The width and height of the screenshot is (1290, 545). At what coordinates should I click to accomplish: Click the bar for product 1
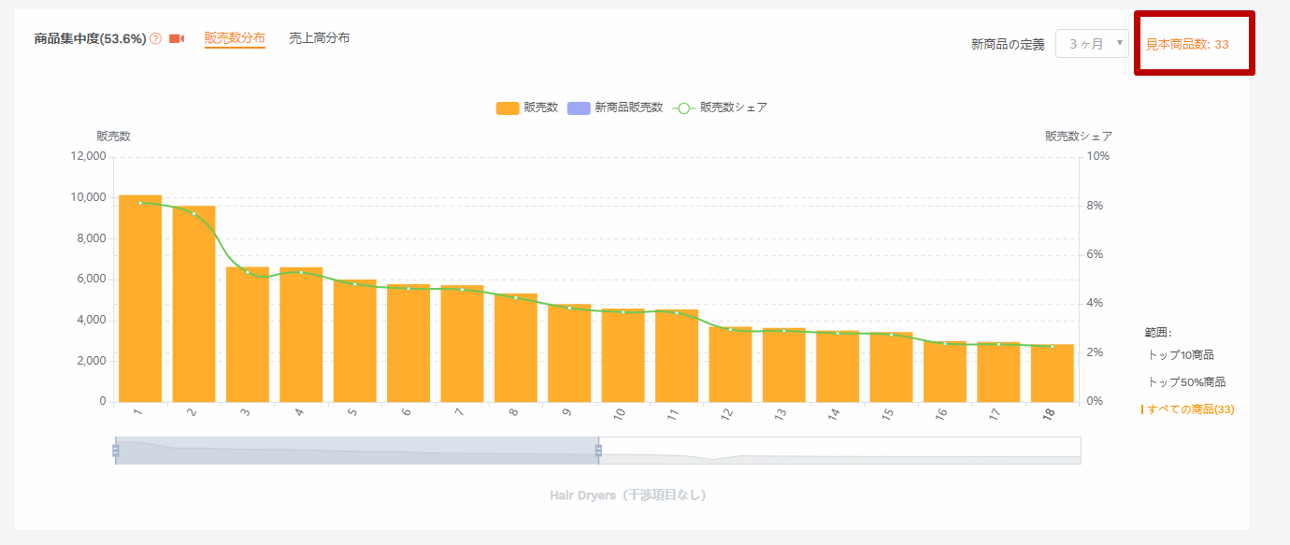tap(140, 298)
